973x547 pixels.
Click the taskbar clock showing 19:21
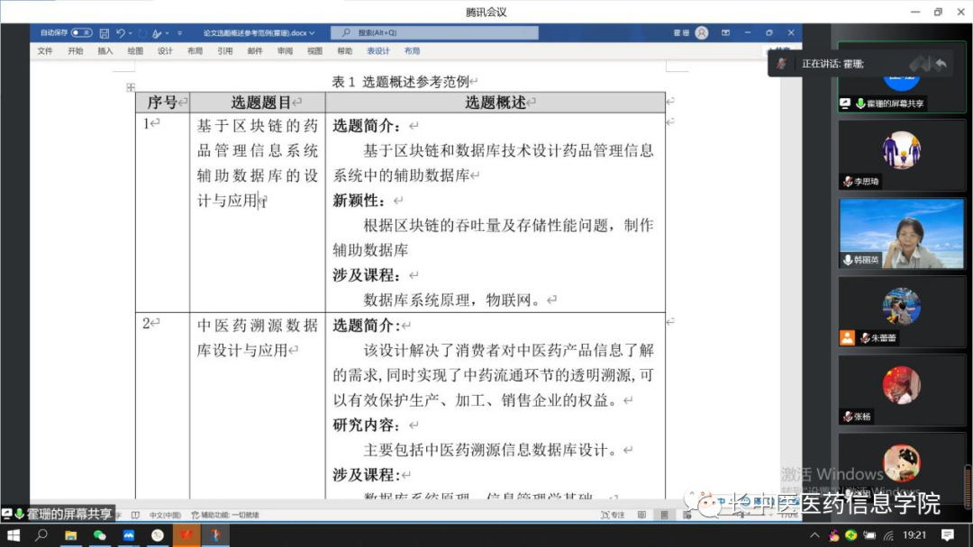[914, 534]
